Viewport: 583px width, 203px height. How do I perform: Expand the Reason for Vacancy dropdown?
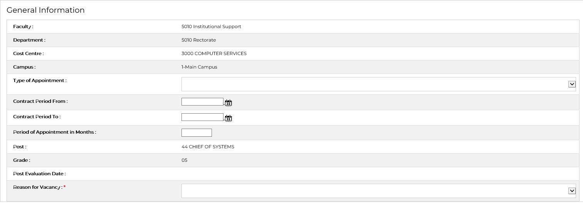(572, 191)
